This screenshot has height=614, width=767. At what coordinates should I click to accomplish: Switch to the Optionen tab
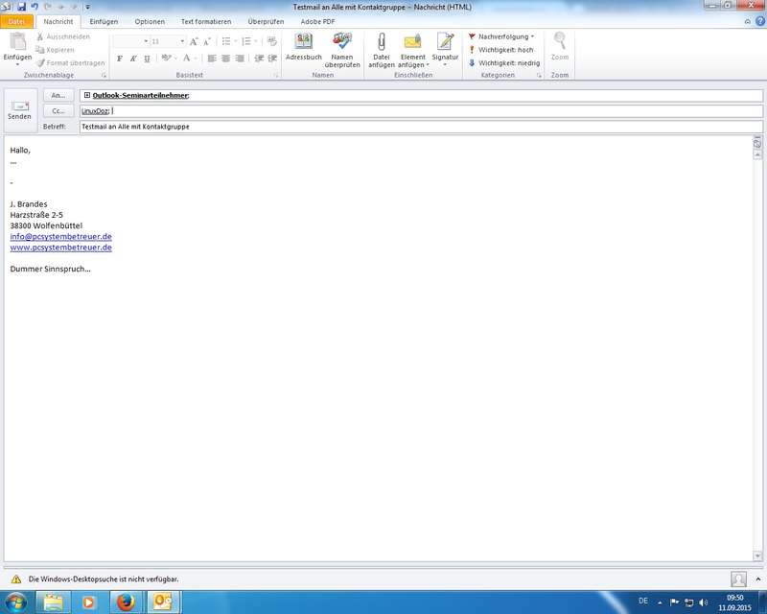point(150,21)
